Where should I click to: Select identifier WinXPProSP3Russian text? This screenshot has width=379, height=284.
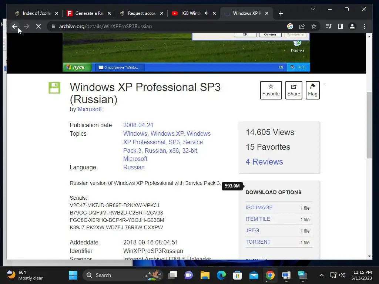(x=153, y=251)
